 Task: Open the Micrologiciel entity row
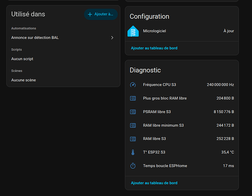tap(182, 31)
